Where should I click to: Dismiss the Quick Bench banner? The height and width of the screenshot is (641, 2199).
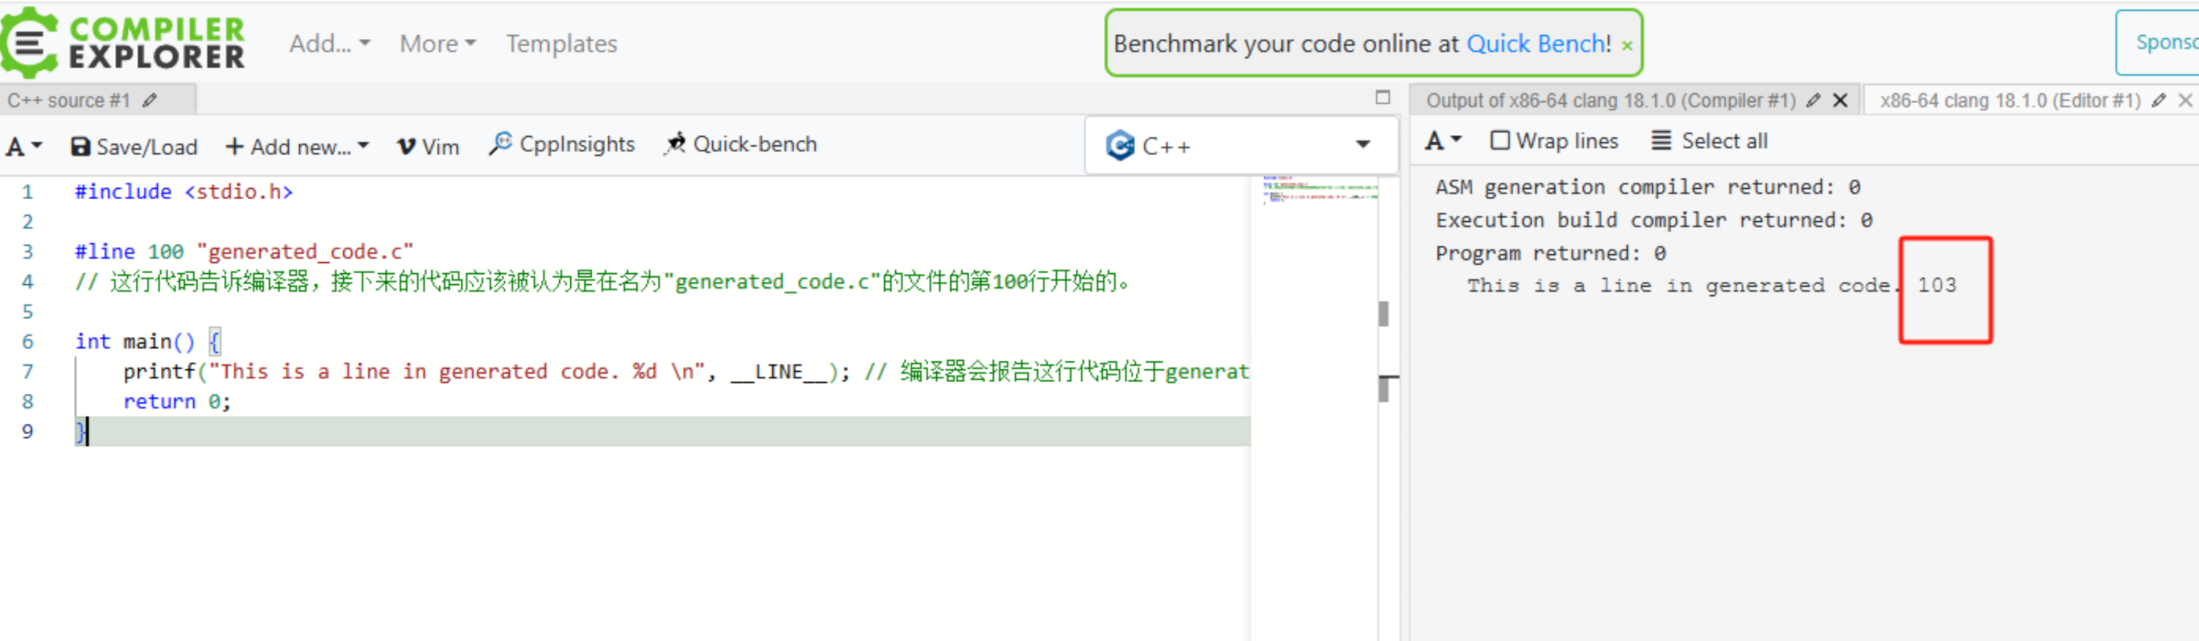pyautogui.click(x=1627, y=45)
